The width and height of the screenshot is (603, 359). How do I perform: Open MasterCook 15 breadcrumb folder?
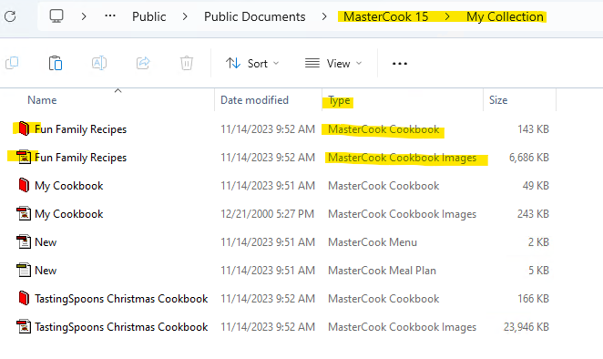coord(385,16)
